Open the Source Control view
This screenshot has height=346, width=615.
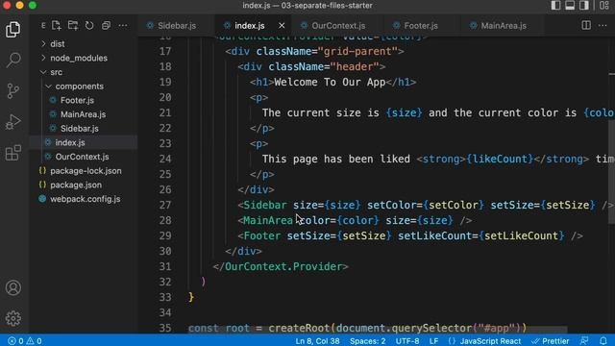(x=12, y=90)
